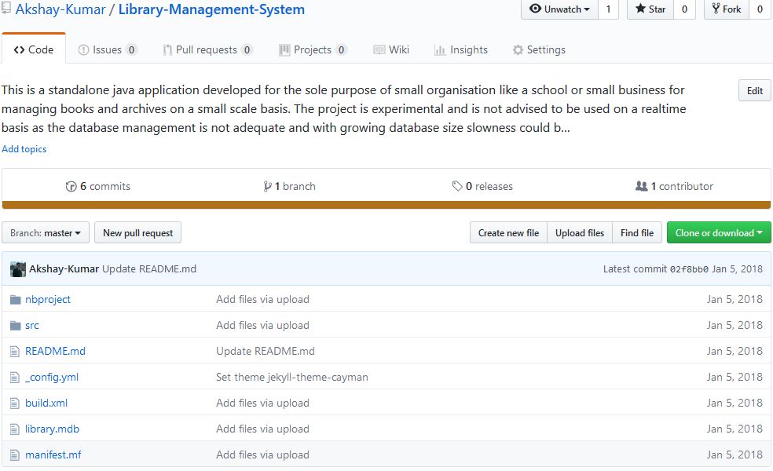773x471 pixels.
Task: Click the nbproject folder icon
Action: click(15, 300)
